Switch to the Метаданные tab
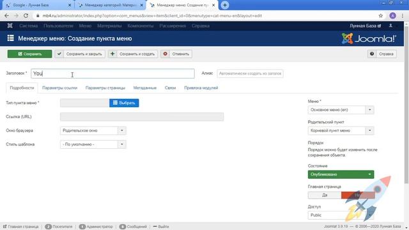Screen dimensions: 409x230 click(x=145, y=88)
